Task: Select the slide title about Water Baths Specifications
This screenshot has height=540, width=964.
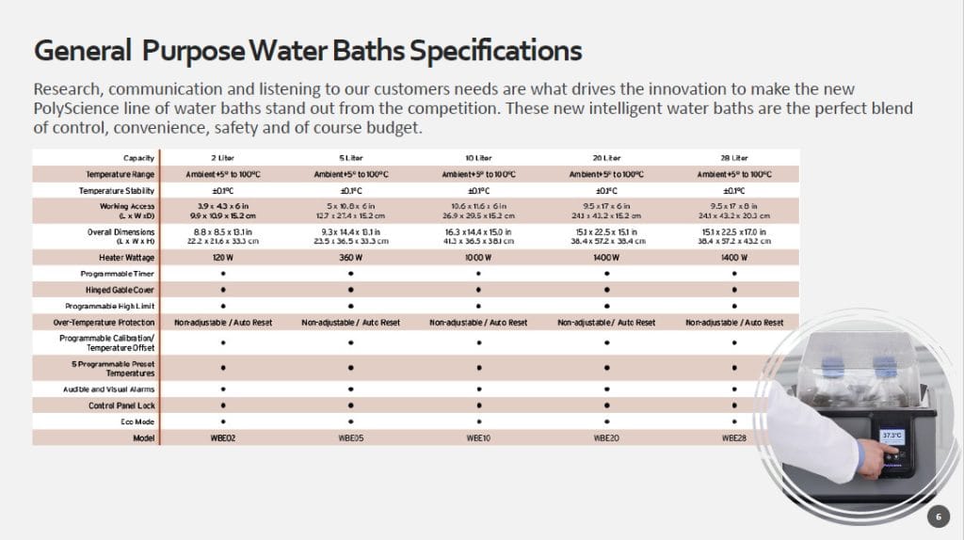Action: [x=307, y=49]
